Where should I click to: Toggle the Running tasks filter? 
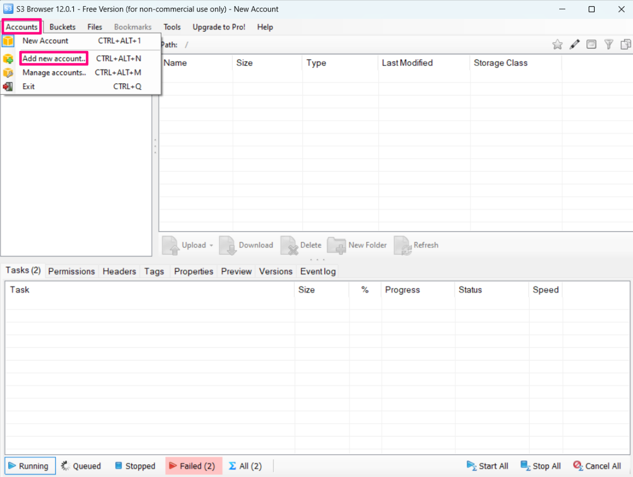(31, 466)
